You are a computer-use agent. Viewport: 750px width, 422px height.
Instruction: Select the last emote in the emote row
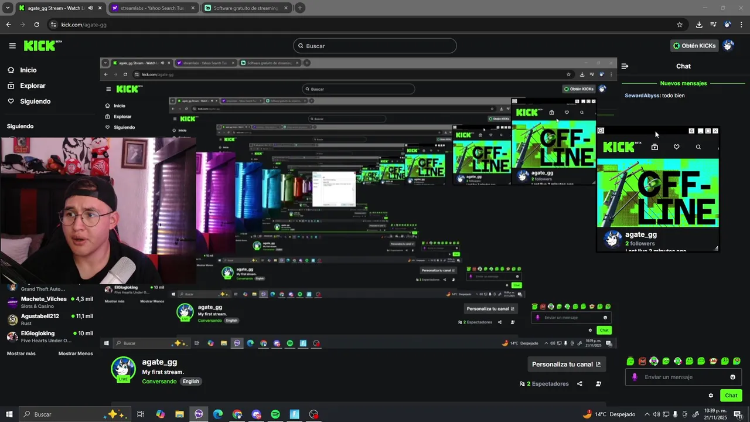coord(737,361)
